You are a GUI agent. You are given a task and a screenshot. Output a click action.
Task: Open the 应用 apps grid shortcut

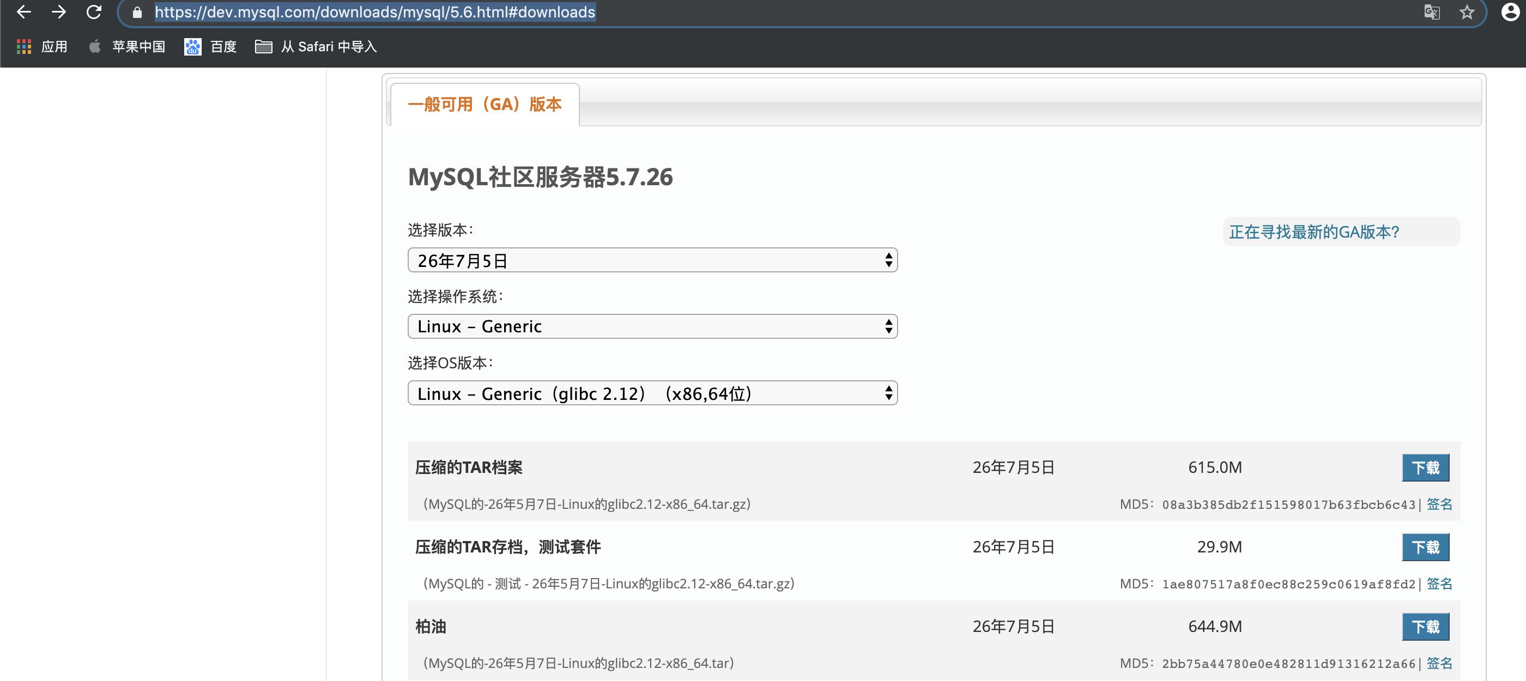[x=41, y=47]
